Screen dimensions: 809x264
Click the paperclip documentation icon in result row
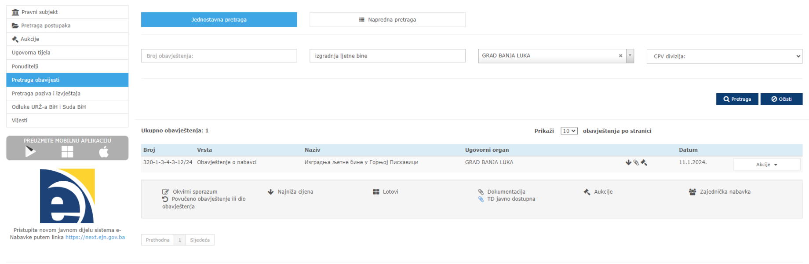[x=636, y=162]
